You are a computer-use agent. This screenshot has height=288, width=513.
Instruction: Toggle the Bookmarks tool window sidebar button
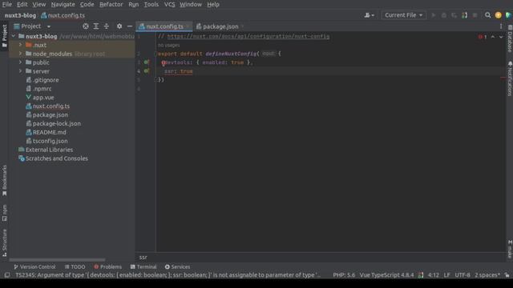click(x=4, y=181)
